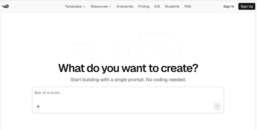Screen dimensions: 257x130
Task: Open the Pricing link
Action: pyautogui.click(x=144, y=7)
